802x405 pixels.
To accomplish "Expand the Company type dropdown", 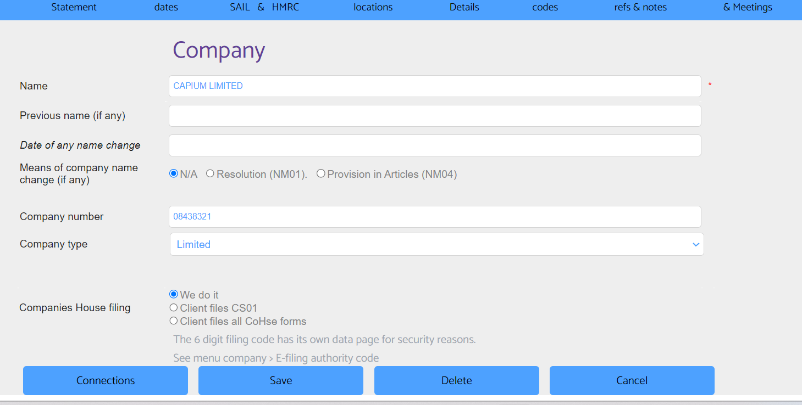I will (x=437, y=244).
